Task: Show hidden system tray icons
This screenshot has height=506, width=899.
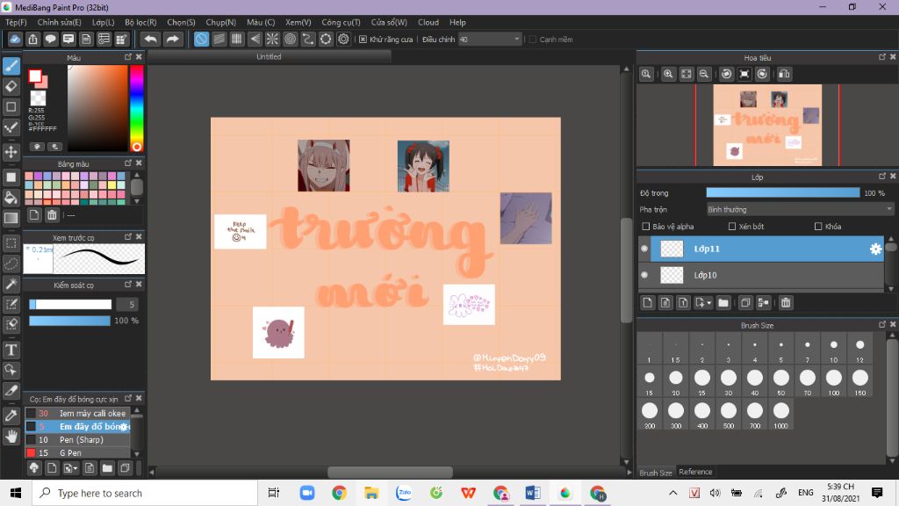Action: point(673,493)
